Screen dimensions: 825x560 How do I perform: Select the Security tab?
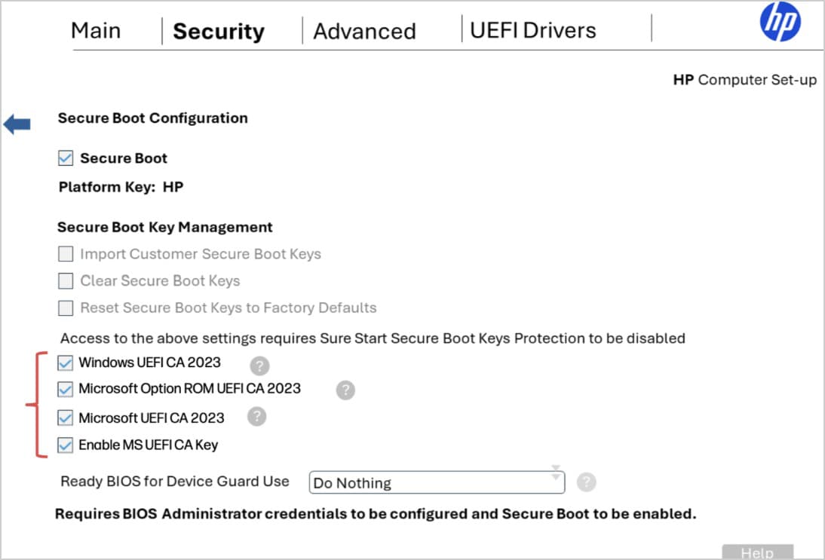coord(219,32)
